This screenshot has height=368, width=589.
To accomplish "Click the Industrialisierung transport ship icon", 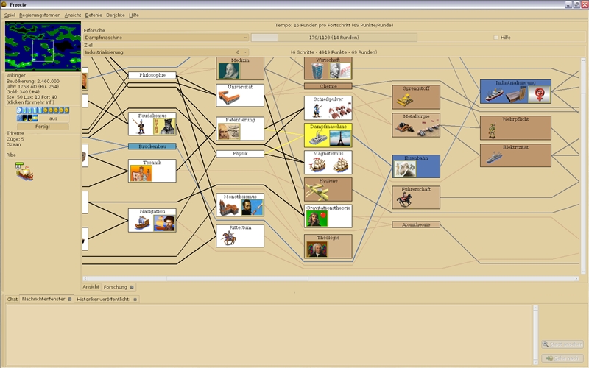I will pos(494,94).
